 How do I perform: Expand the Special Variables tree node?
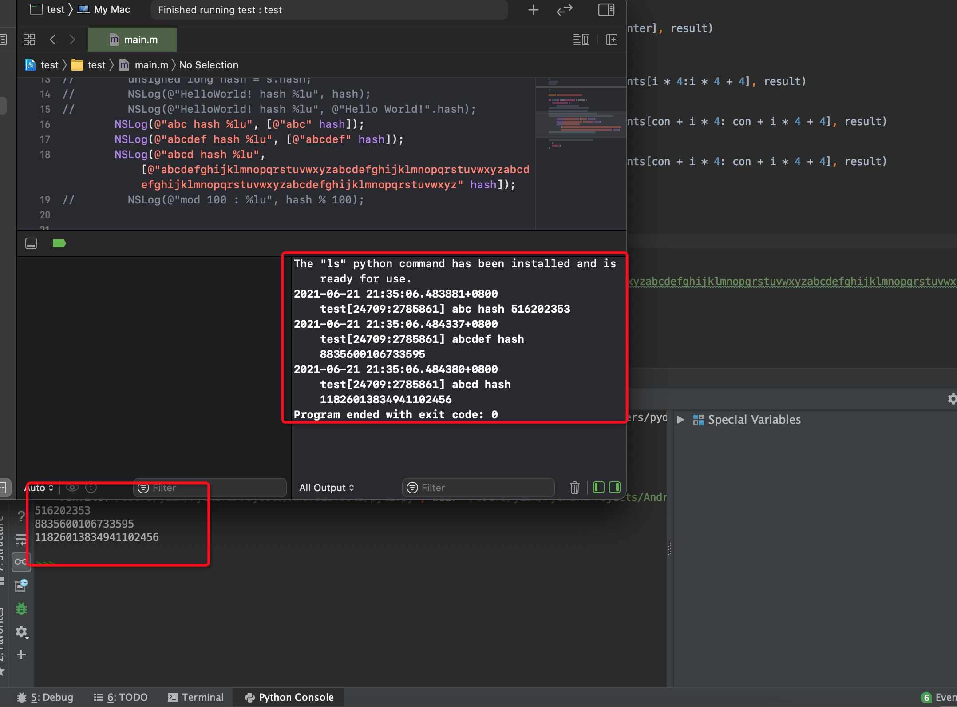point(680,420)
